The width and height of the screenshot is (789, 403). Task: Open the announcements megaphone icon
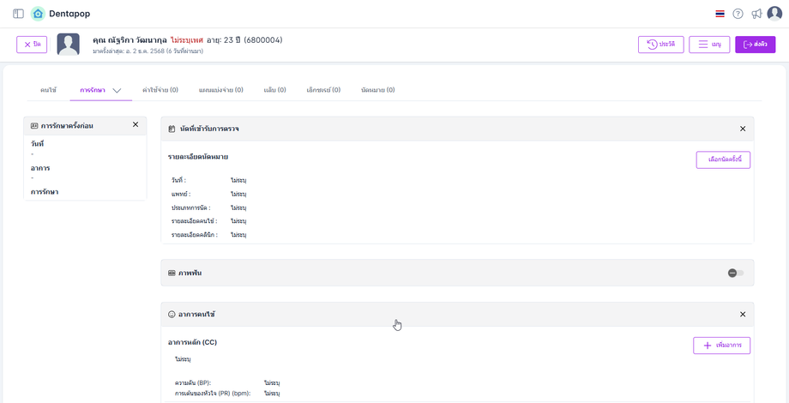756,14
